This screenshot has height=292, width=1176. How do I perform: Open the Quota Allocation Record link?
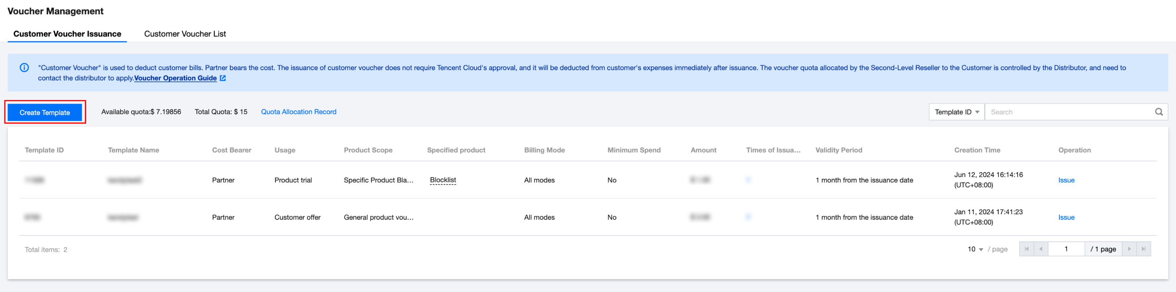(x=298, y=112)
